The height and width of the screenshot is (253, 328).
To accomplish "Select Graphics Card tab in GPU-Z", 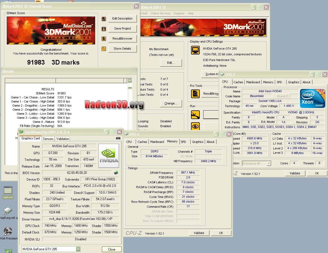I will (31, 138).
